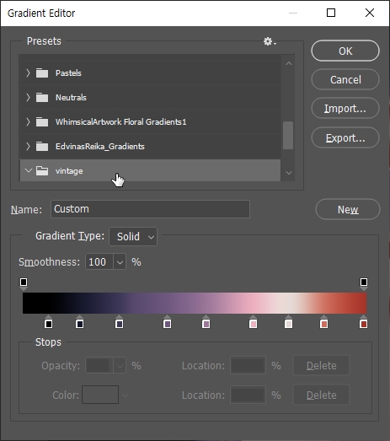Open the Gradient Type dropdown

click(133, 237)
